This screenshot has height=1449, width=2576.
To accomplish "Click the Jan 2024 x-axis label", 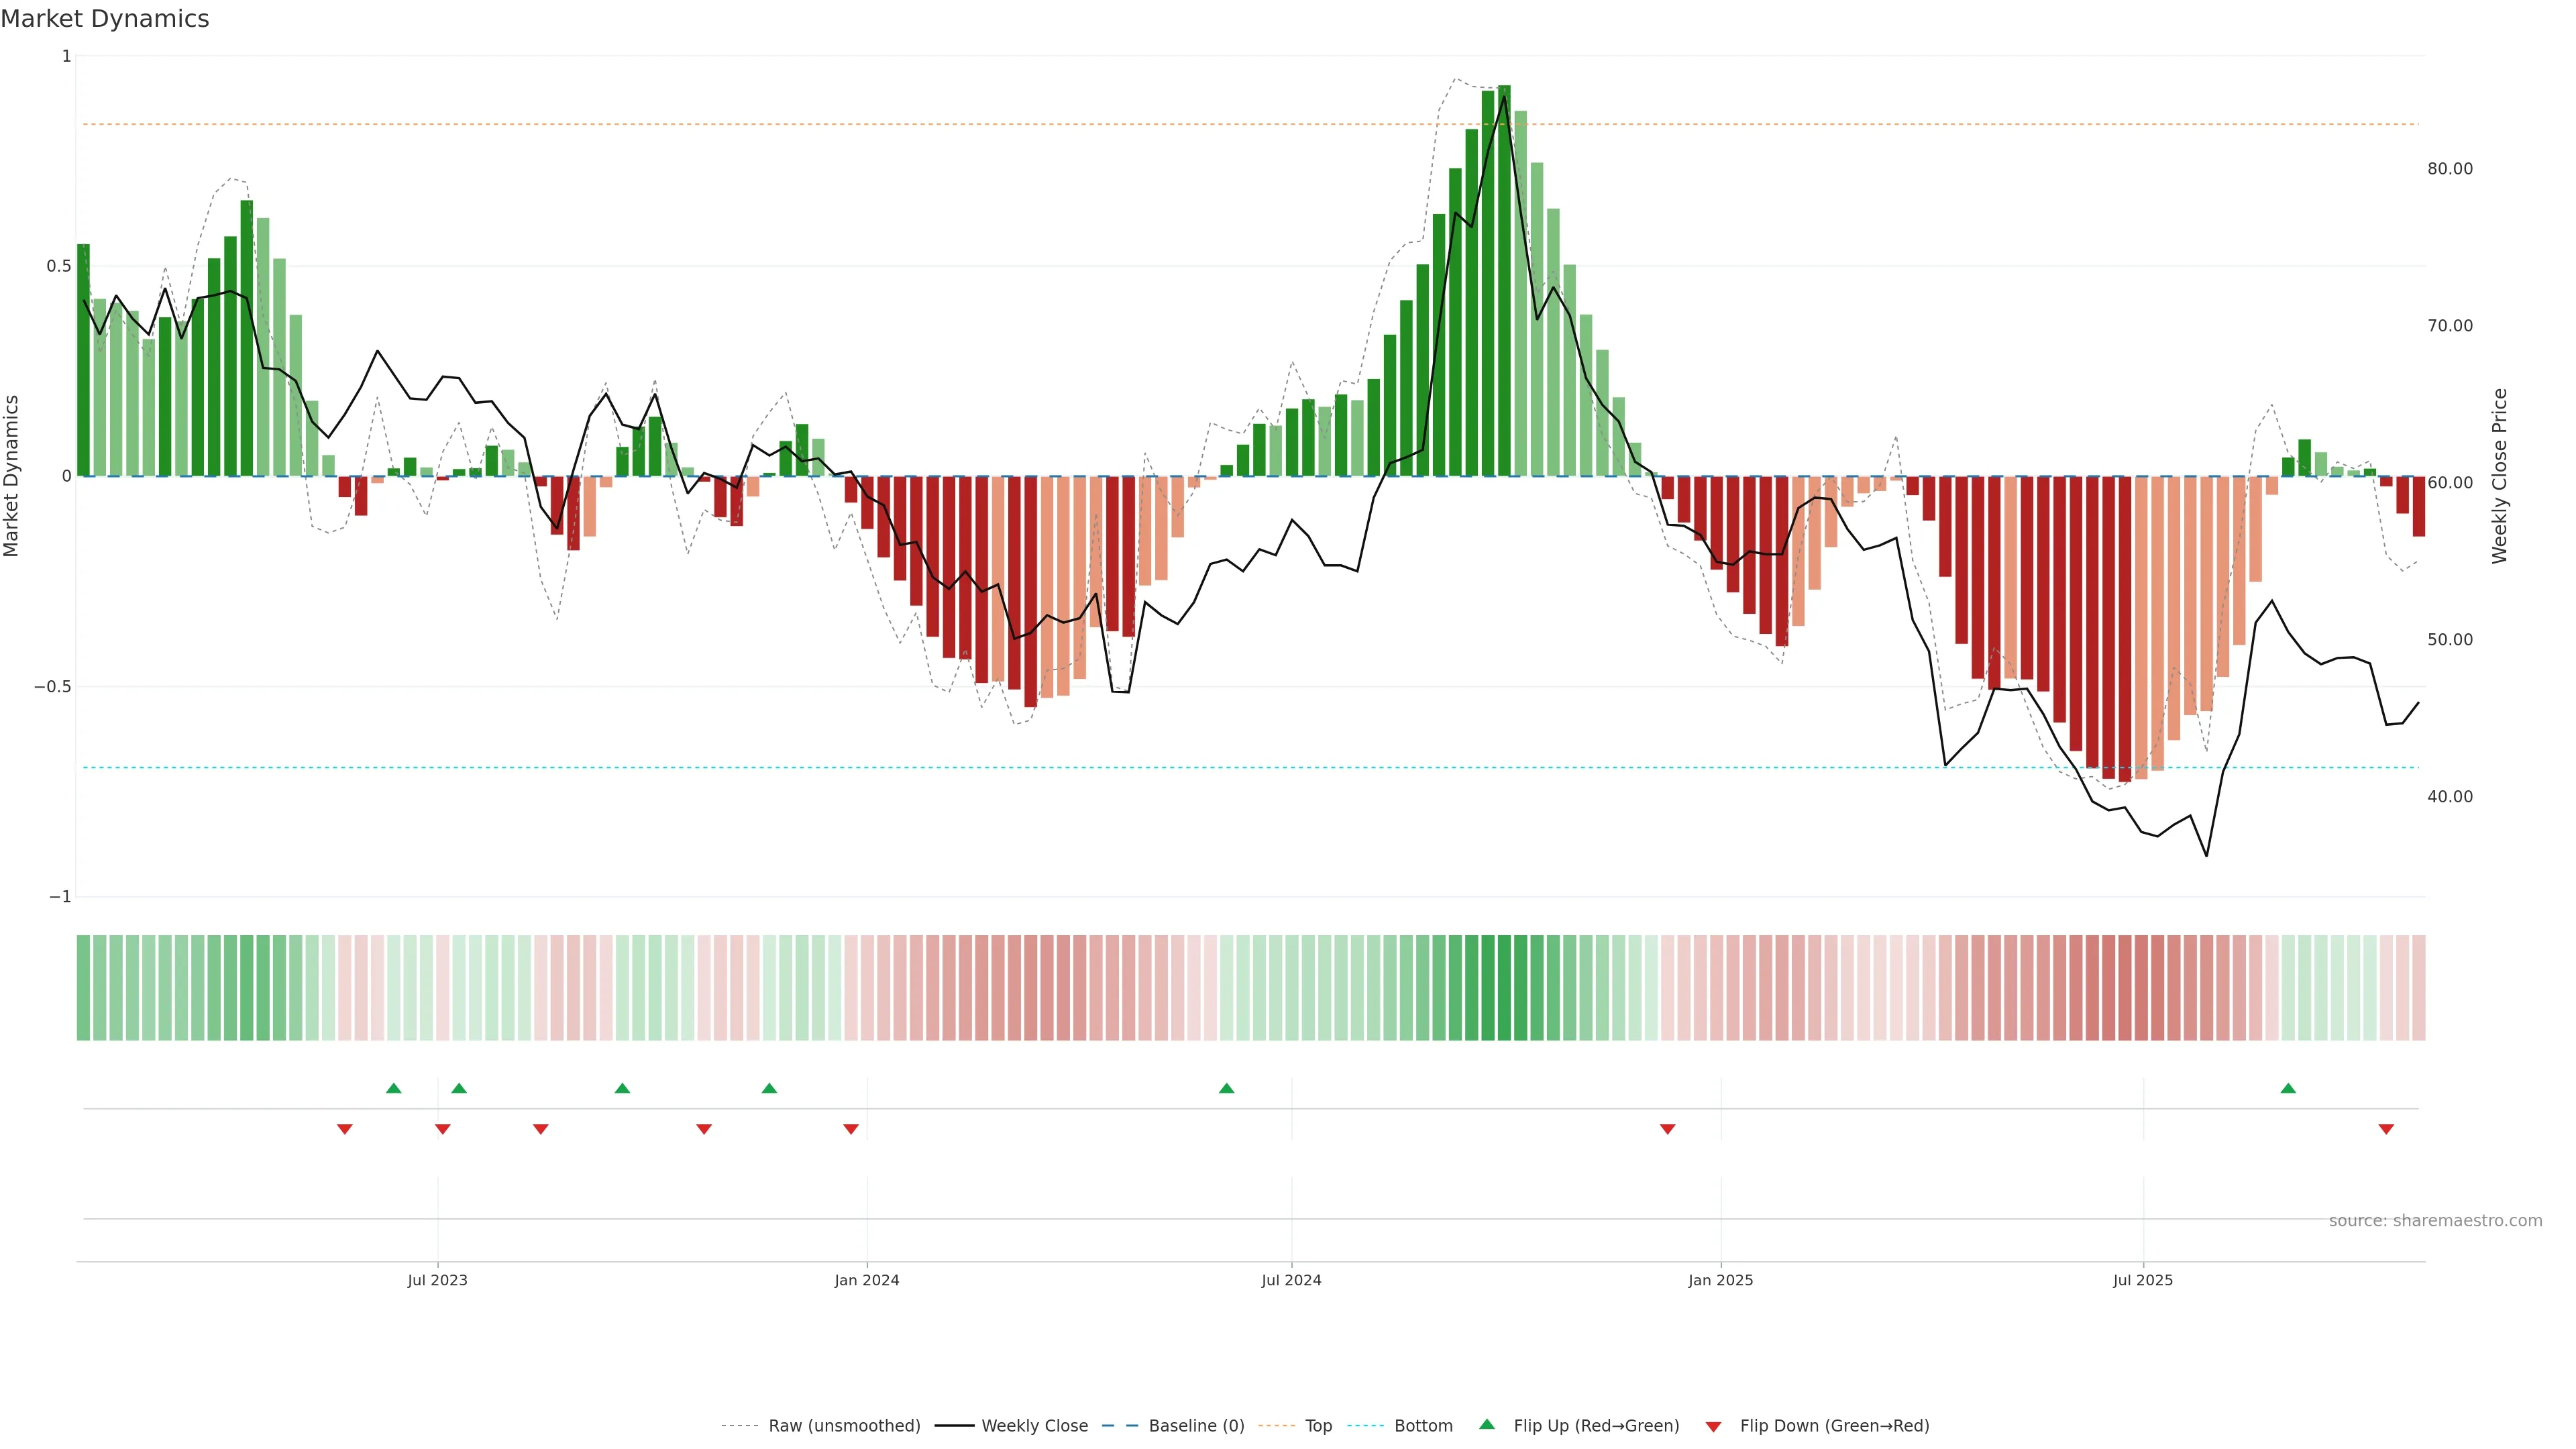I will click(x=867, y=1280).
